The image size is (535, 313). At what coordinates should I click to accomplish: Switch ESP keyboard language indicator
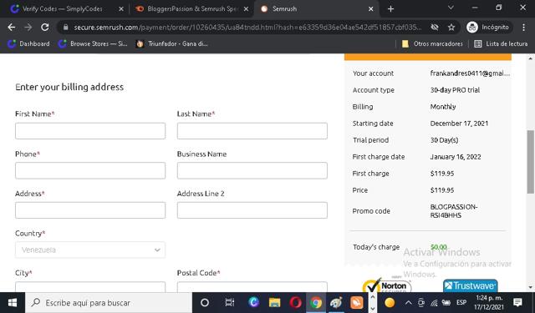point(461,302)
